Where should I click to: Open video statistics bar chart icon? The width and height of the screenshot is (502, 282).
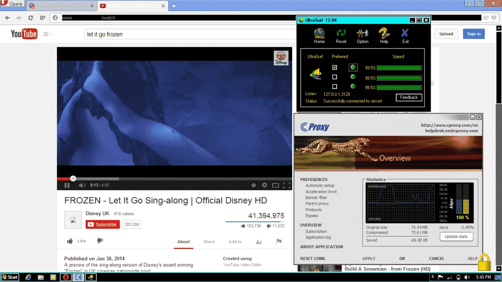click(259, 242)
